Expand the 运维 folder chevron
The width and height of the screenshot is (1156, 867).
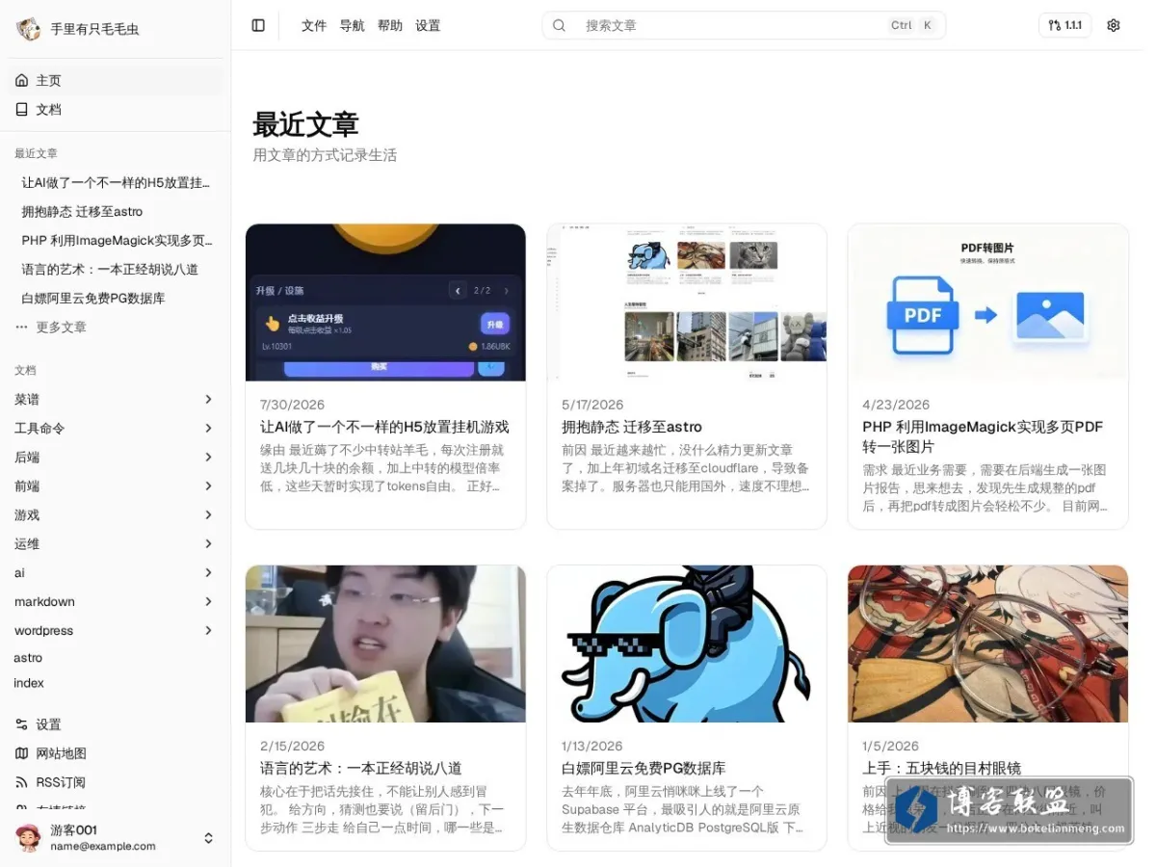pos(208,543)
